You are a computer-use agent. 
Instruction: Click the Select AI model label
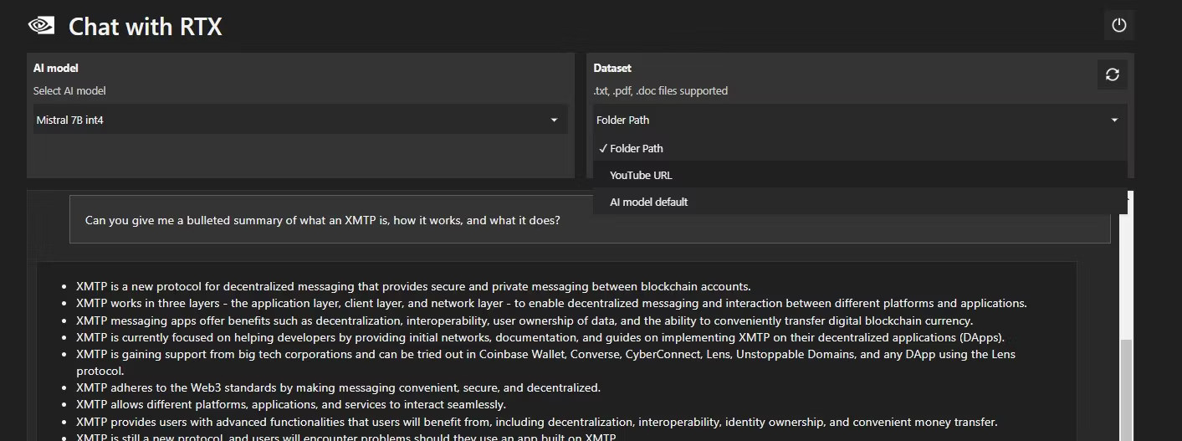pos(69,90)
